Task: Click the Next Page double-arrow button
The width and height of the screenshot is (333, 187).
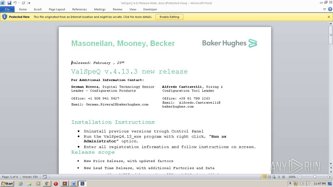Action: [331, 172]
